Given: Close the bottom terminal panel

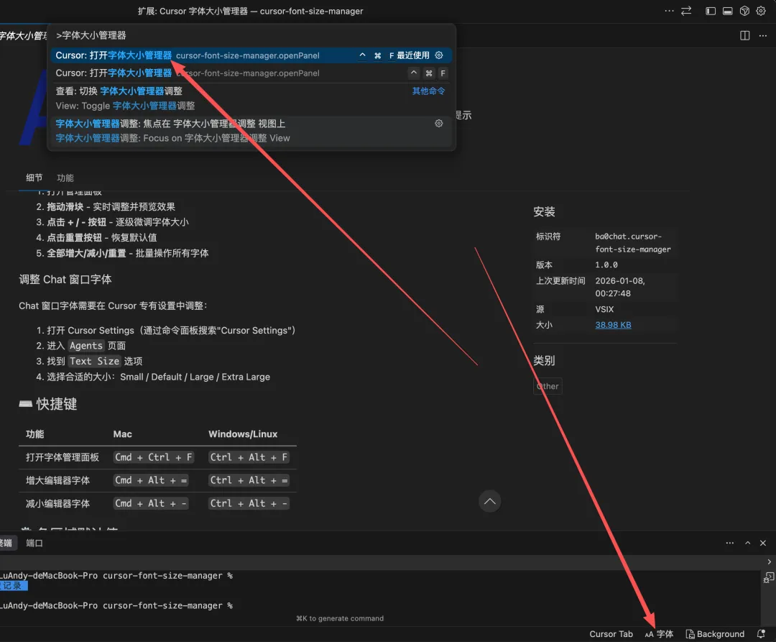Looking at the screenshot, I should point(762,543).
